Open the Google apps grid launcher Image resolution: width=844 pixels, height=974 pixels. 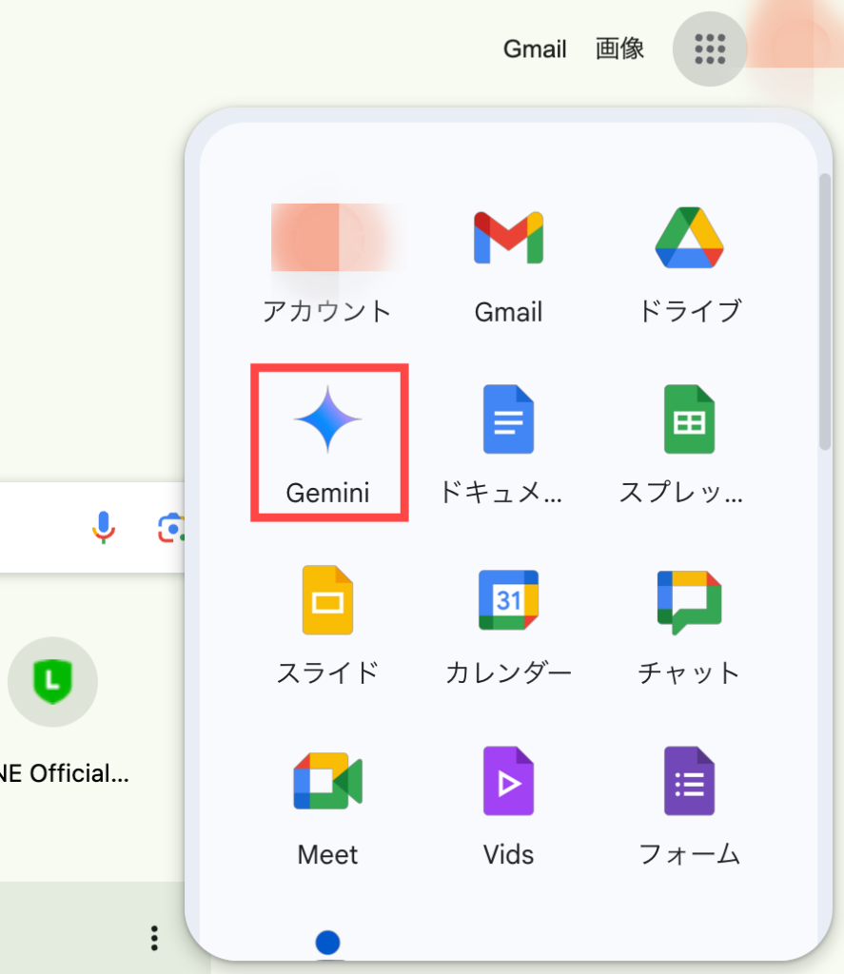[710, 49]
